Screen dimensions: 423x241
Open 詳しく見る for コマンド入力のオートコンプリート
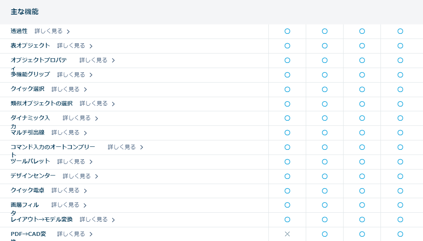(122, 147)
